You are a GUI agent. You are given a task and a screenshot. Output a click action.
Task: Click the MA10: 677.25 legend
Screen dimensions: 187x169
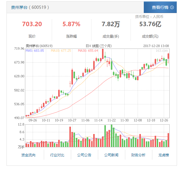click(x=61, y=51)
